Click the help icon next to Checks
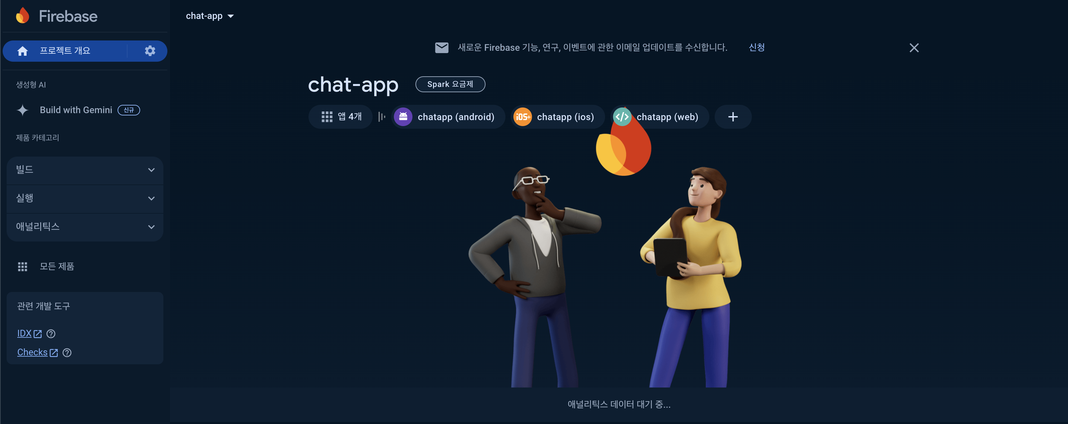1068x424 pixels. click(x=67, y=352)
